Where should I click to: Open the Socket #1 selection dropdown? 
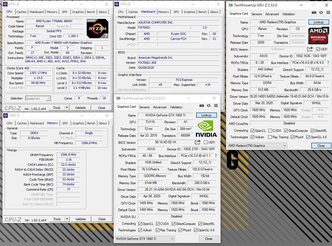pos(38,98)
